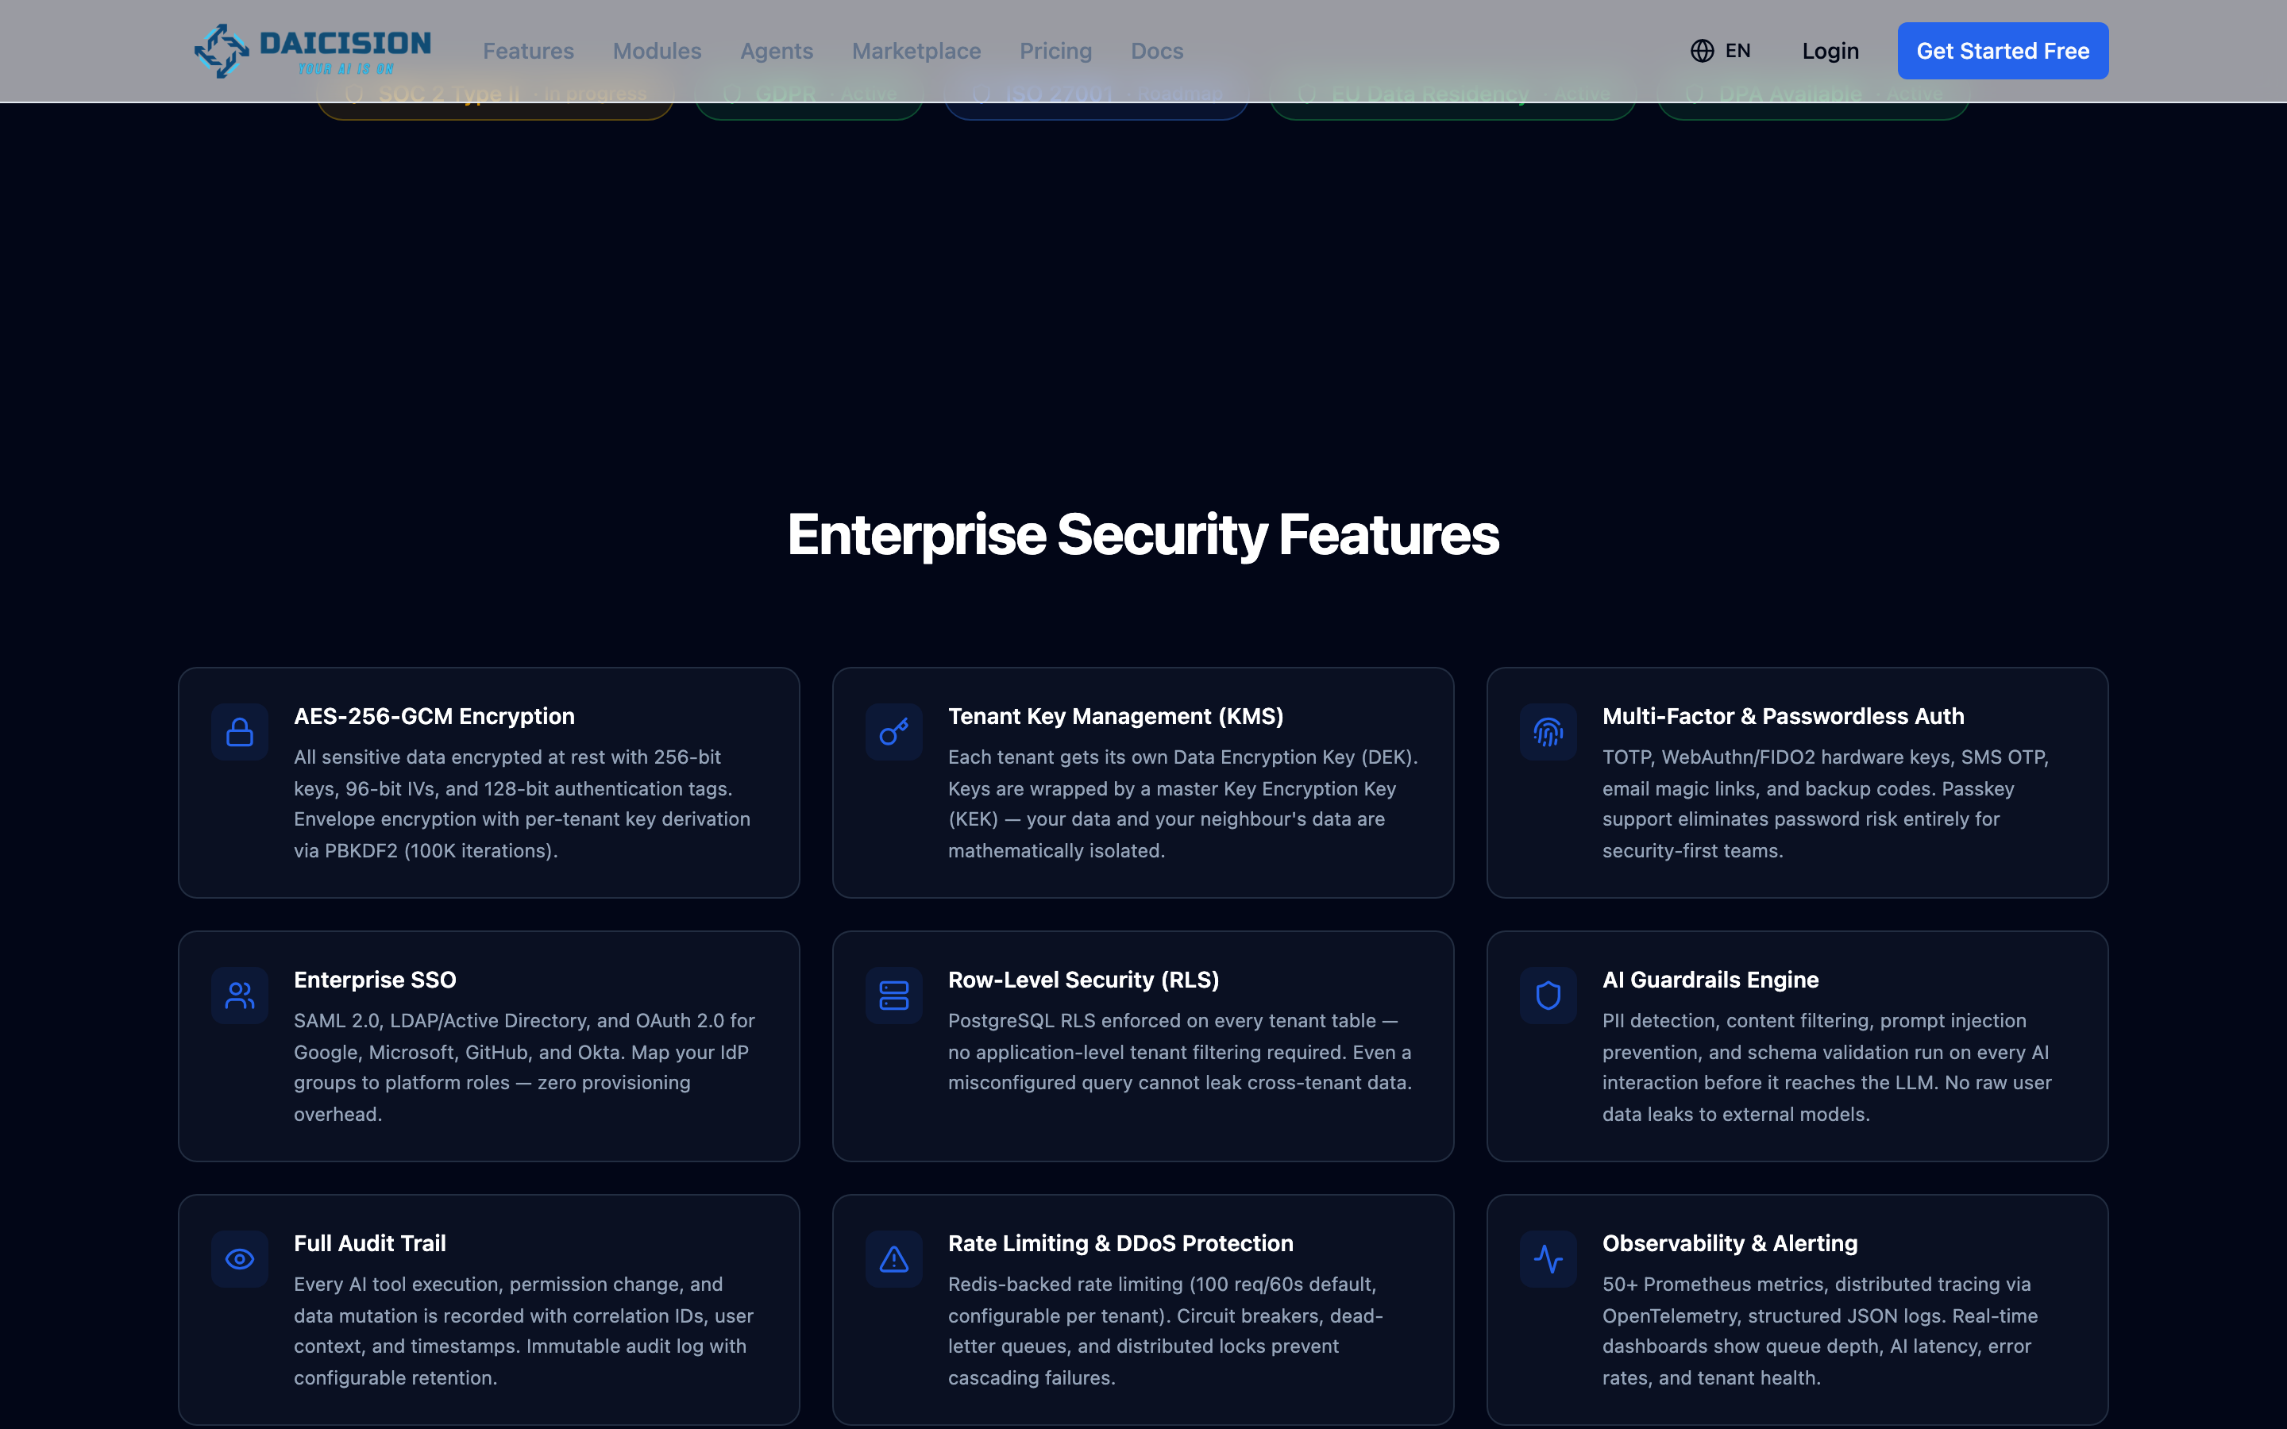Click the SOC 2 Type II badge
2287x1429 pixels.
496,95
